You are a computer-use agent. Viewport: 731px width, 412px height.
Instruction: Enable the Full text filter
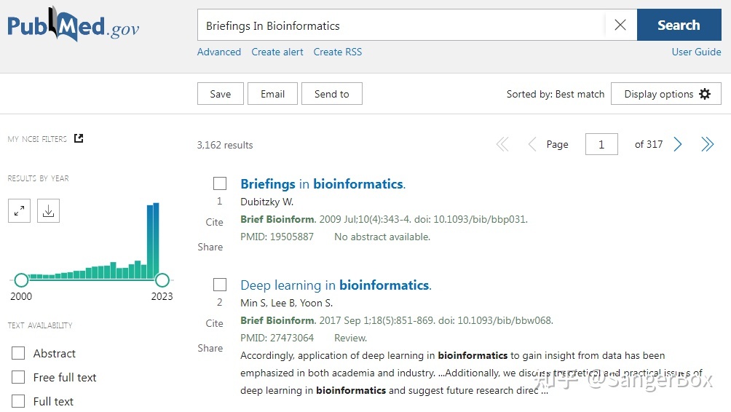click(18, 401)
